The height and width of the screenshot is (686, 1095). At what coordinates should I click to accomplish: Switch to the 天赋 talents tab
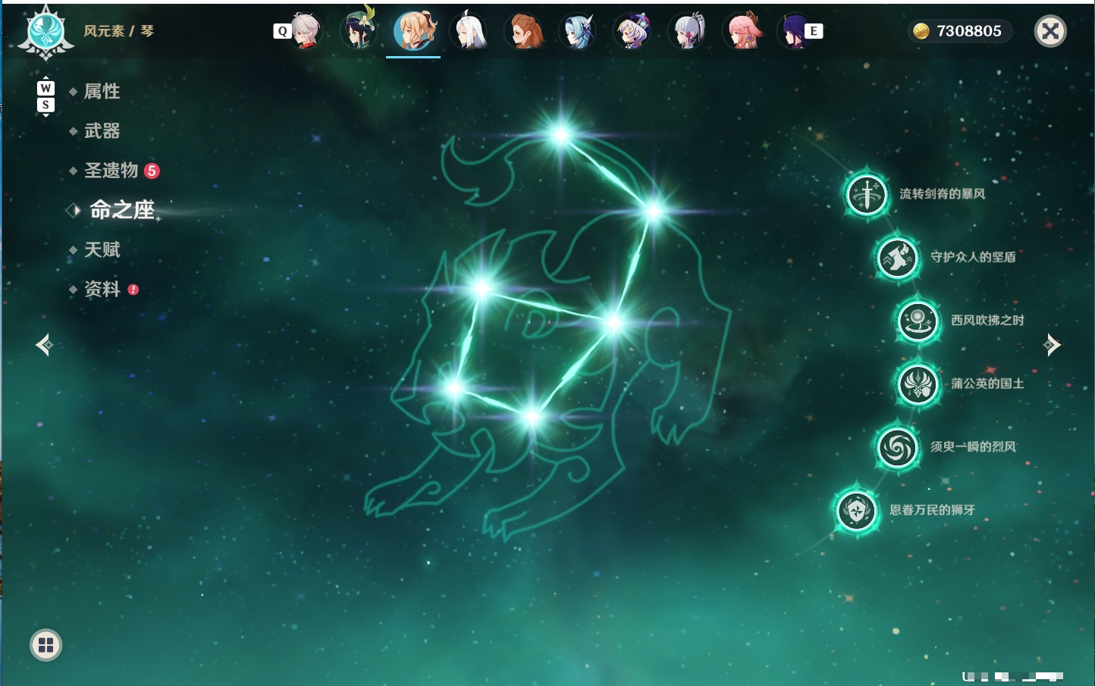102,249
